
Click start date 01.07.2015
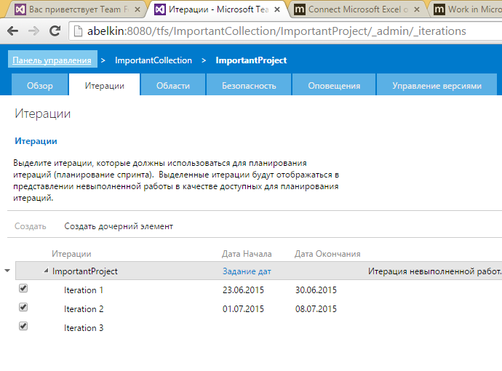pyautogui.click(x=243, y=309)
